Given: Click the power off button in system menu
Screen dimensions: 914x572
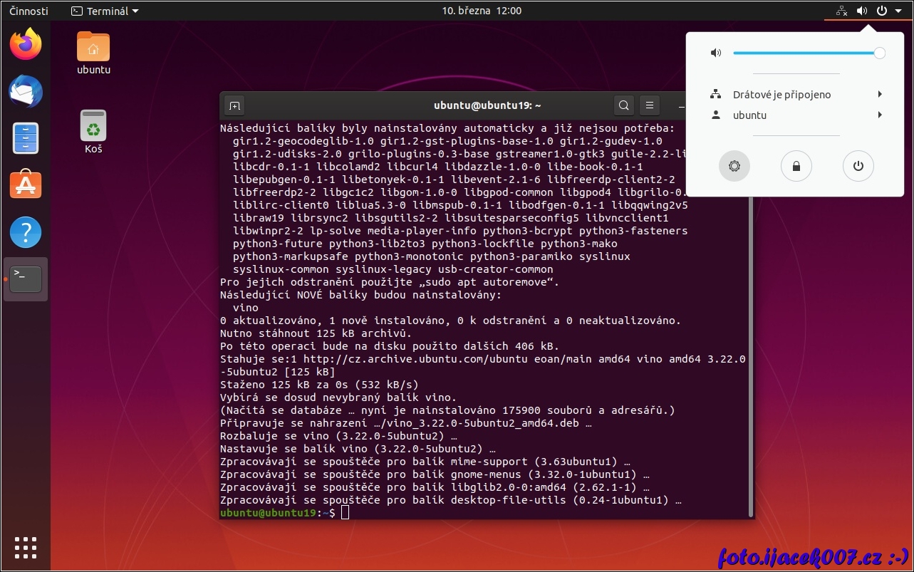Looking at the screenshot, I should 858,166.
